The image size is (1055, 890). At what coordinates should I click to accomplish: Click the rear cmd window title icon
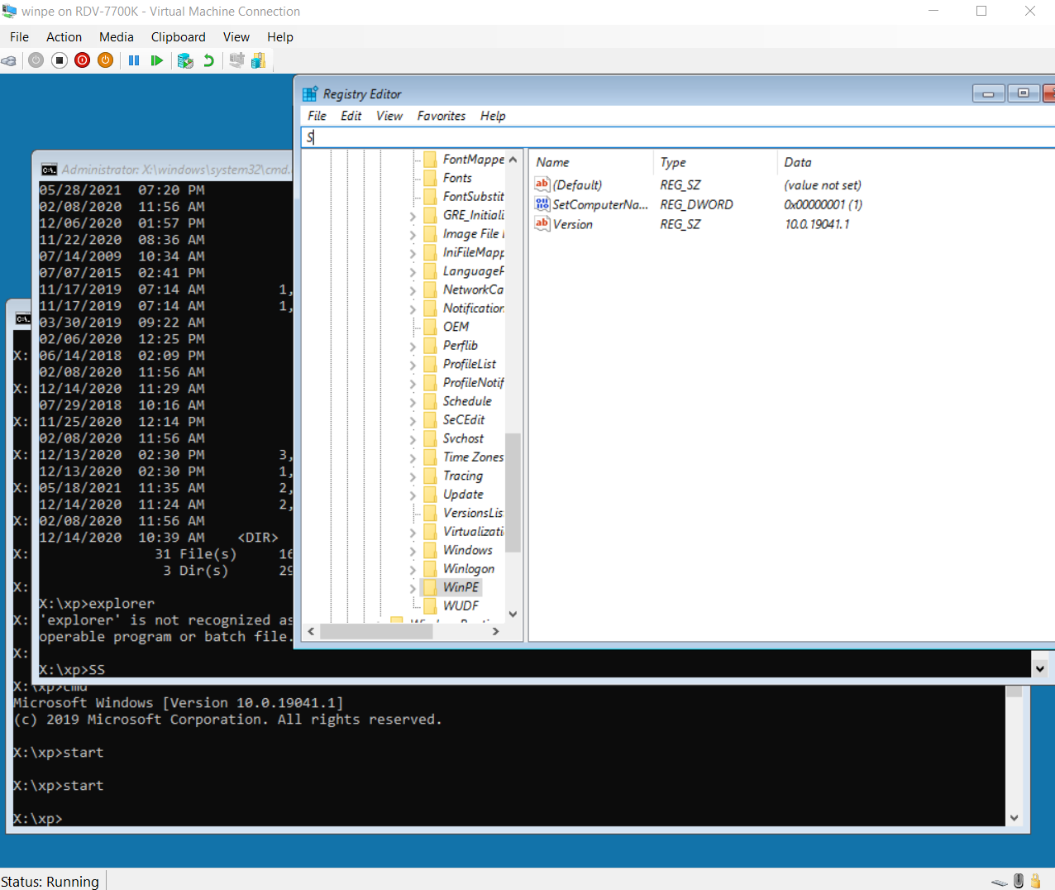[23, 318]
